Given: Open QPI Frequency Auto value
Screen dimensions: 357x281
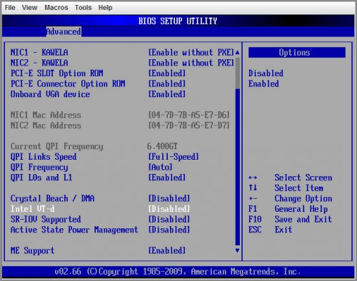Looking at the screenshot, I should [x=160, y=167].
